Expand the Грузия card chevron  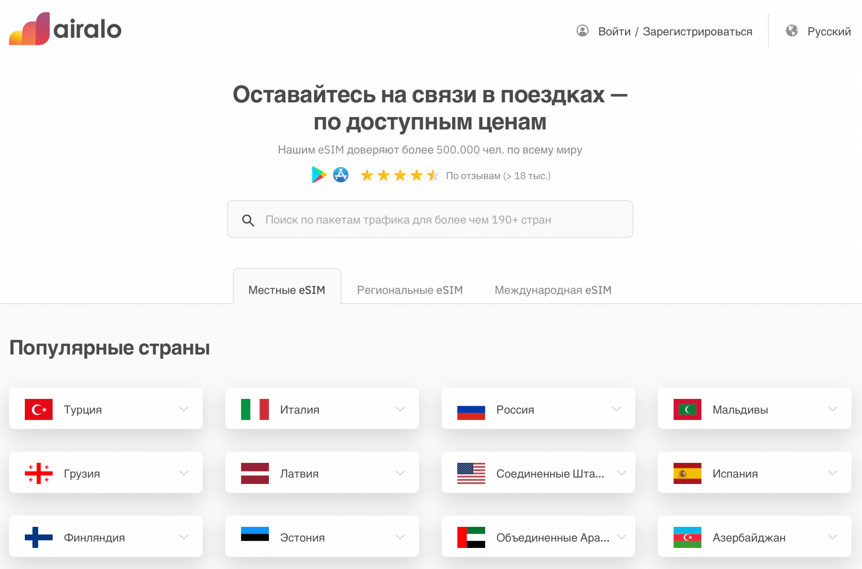[184, 473]
